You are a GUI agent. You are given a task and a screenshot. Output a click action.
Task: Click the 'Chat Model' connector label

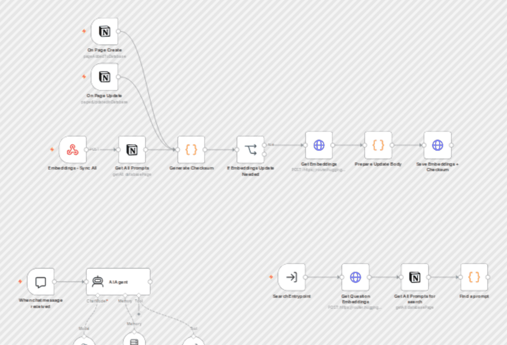pyautogui.click(x=97, y=301)
